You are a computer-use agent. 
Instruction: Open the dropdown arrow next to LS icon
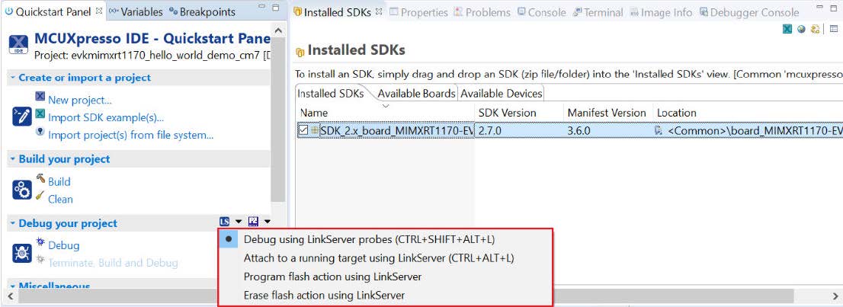point(239,222)
